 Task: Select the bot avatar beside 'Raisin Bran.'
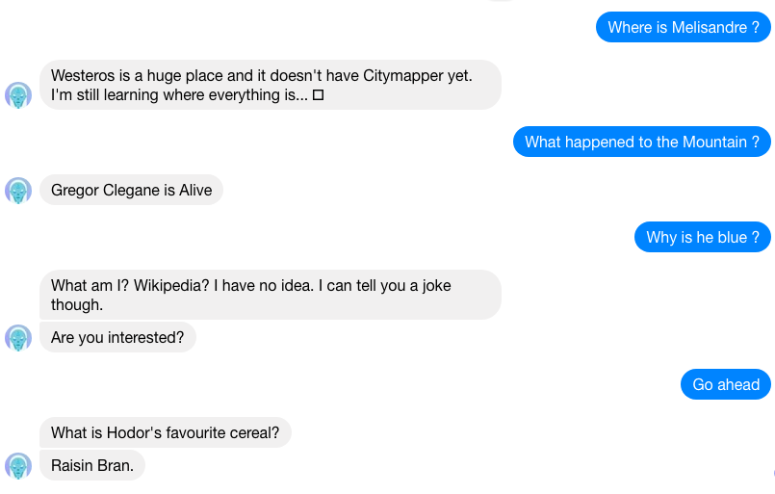tap(18, 466)
